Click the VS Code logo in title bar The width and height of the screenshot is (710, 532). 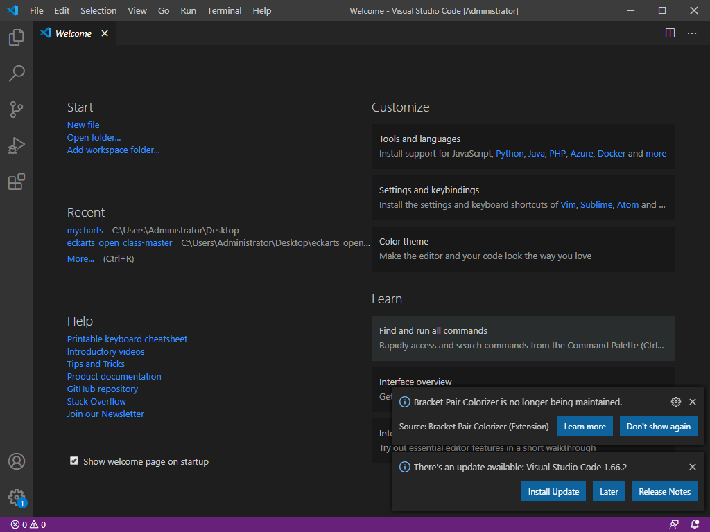point(12,10)
